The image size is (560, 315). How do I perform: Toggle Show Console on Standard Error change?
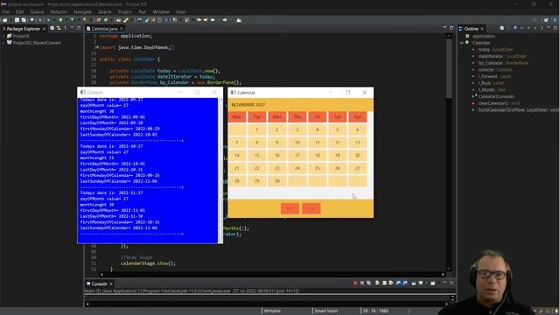coord(405,283)
